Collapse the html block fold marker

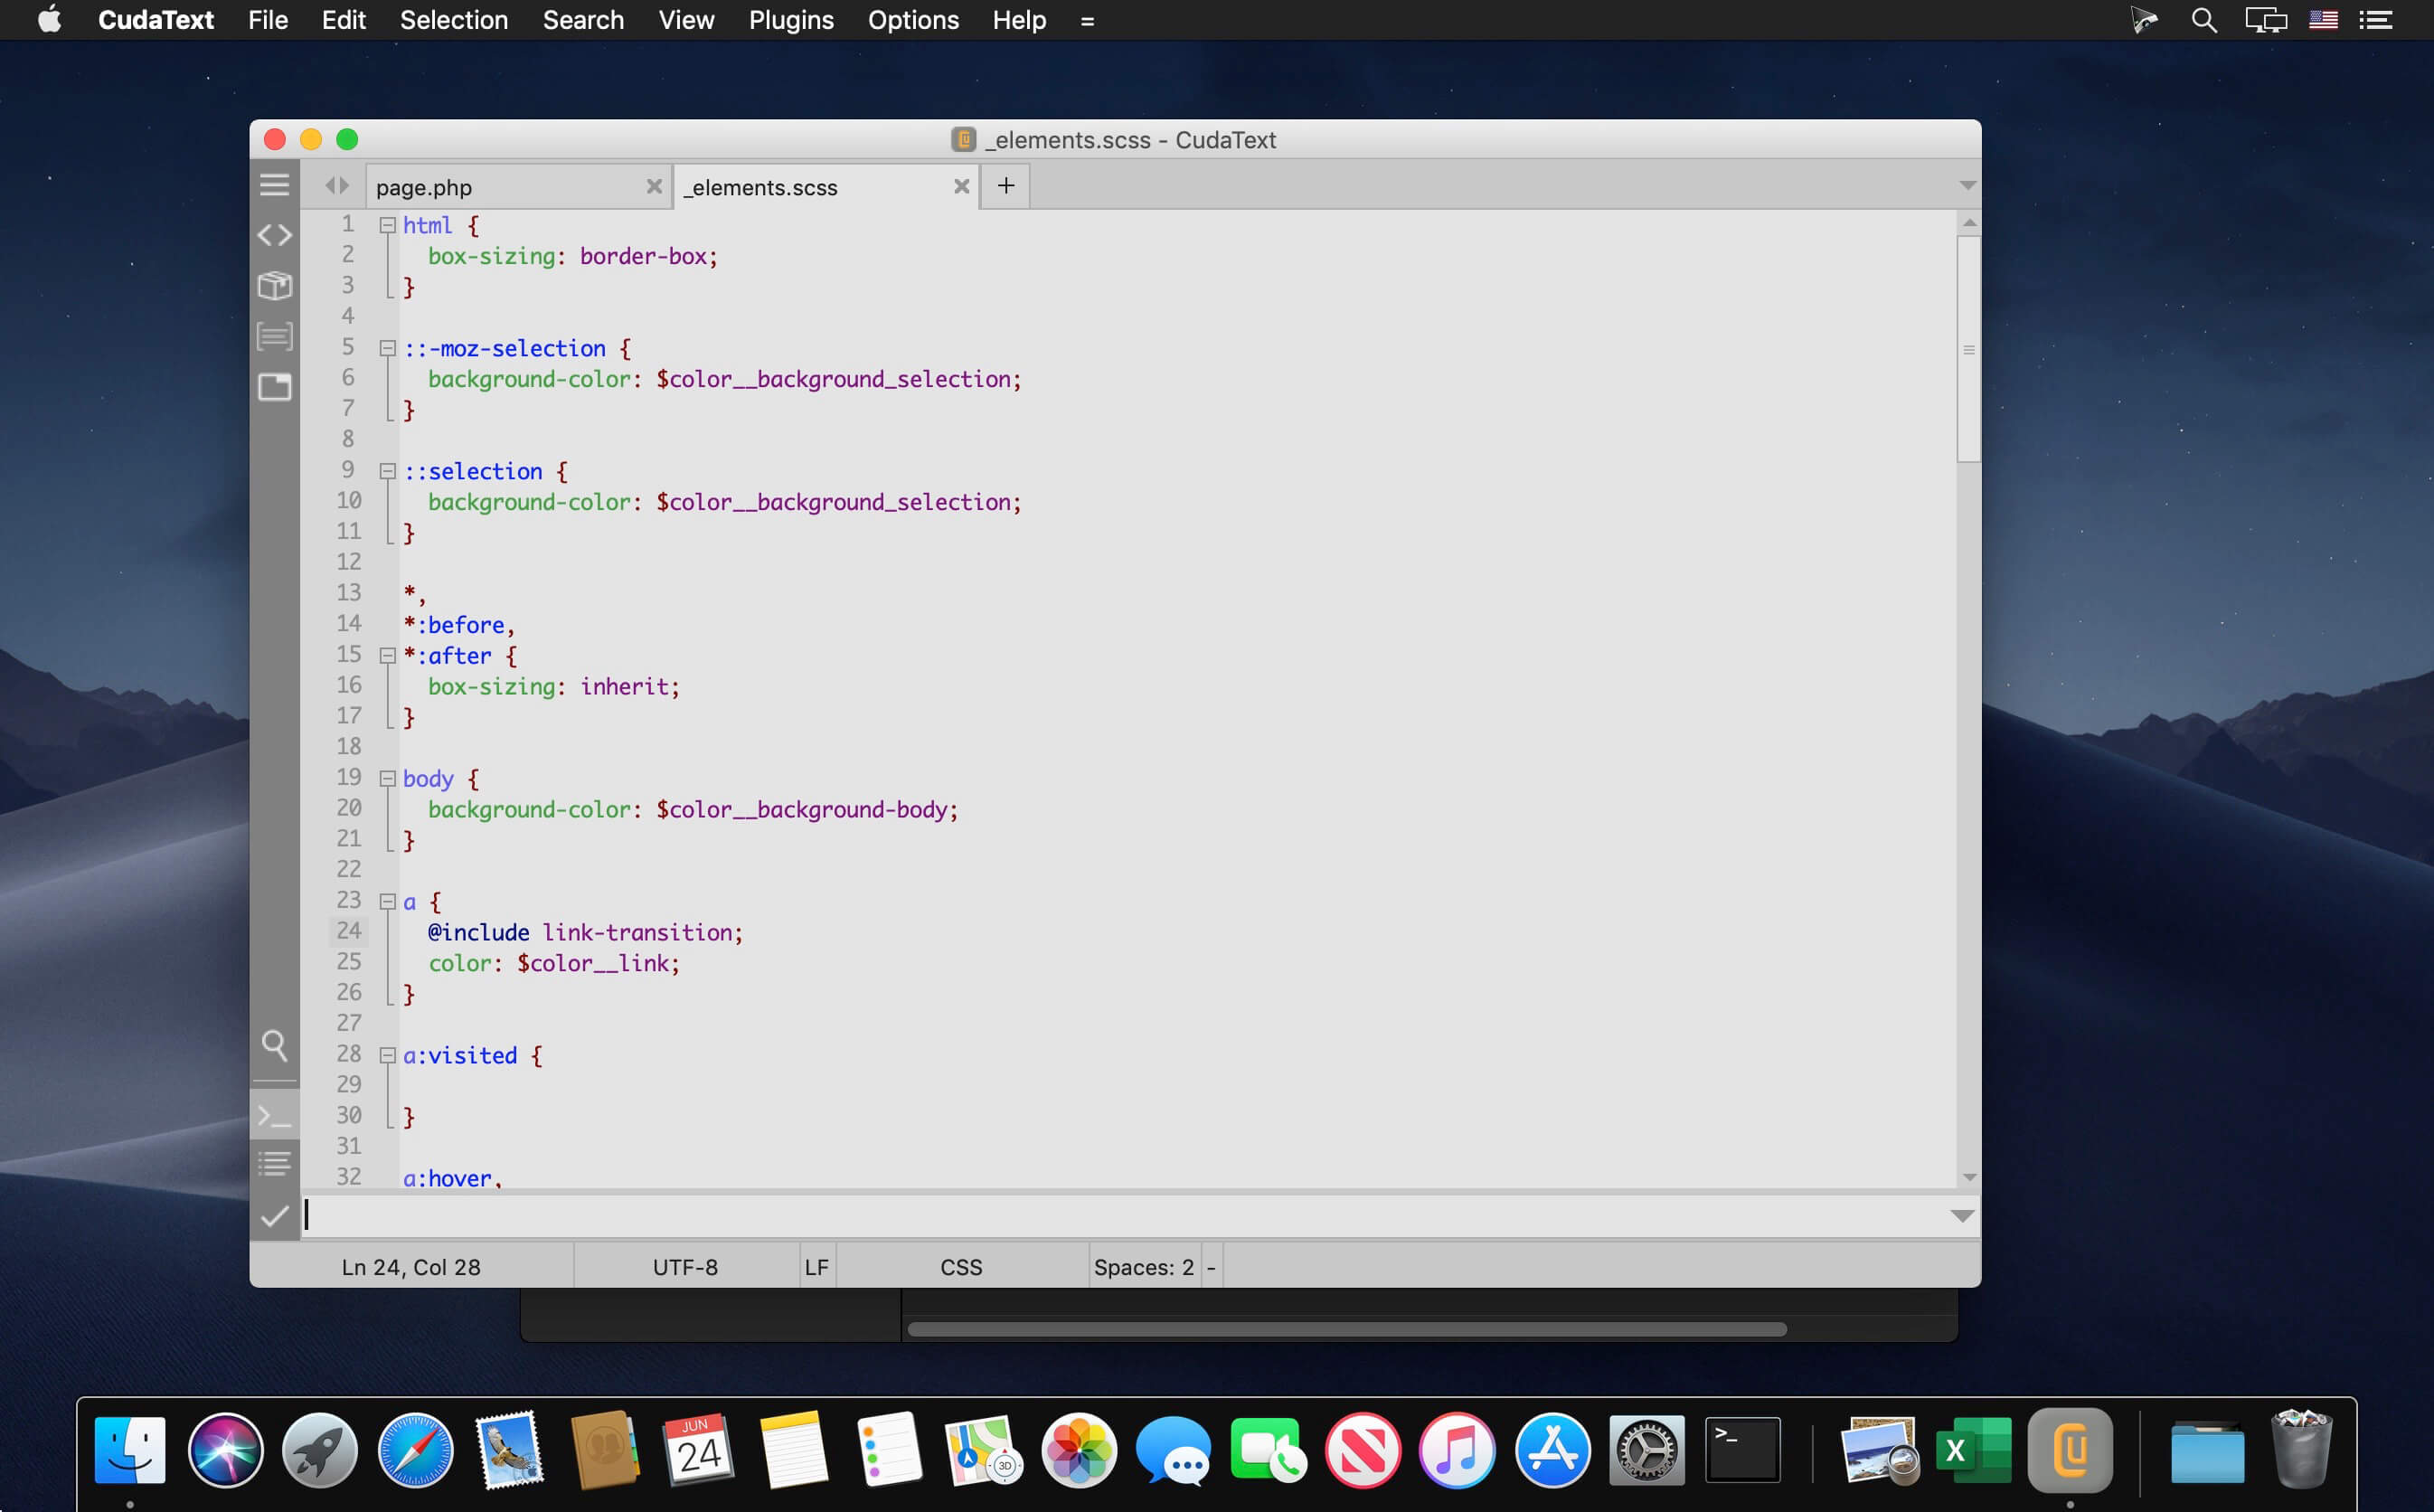pyautogui.click(x=387, y=226)
